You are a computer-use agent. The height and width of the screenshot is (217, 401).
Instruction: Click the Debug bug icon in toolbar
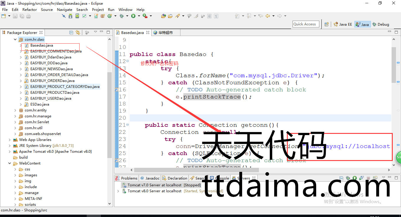coord(121,16)
